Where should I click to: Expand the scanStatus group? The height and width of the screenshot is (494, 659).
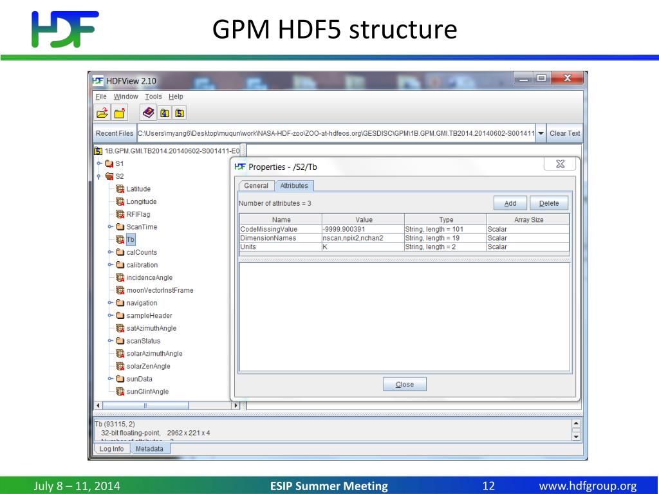110,341
